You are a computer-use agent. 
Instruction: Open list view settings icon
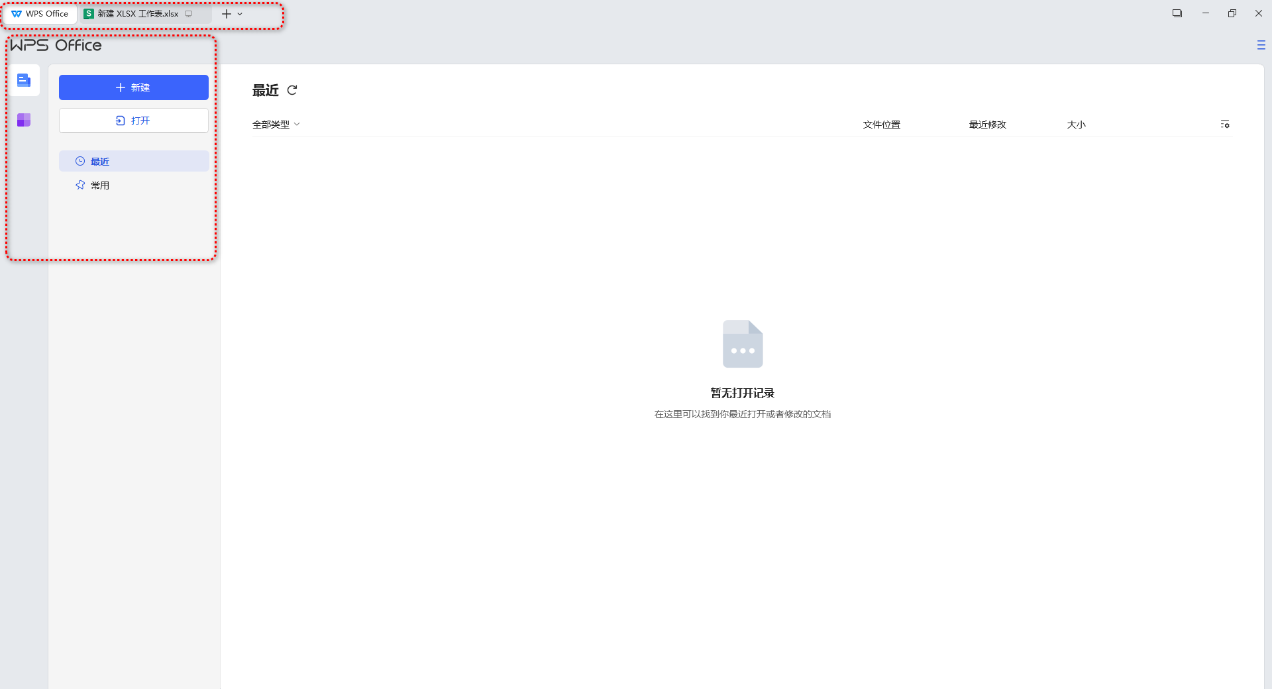tap(1225, 125)
